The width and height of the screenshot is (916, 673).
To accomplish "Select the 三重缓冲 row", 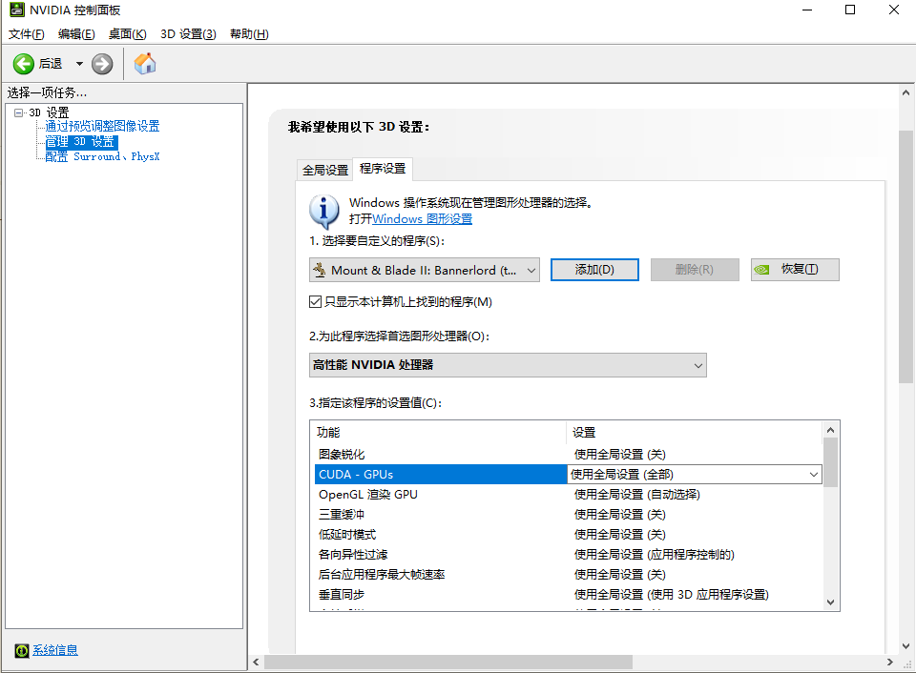I will (x=567, y=514).
